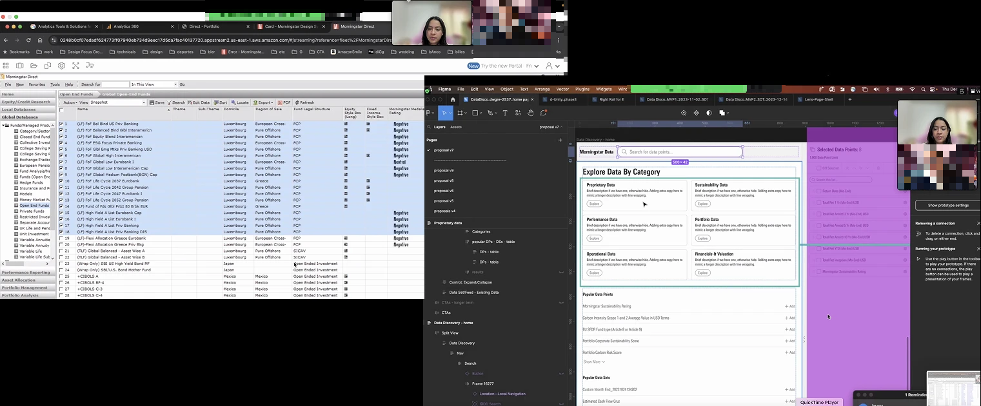Select the Text tool in Figma
The height and width of the screenshot is (406, 981).
[504, 113]
